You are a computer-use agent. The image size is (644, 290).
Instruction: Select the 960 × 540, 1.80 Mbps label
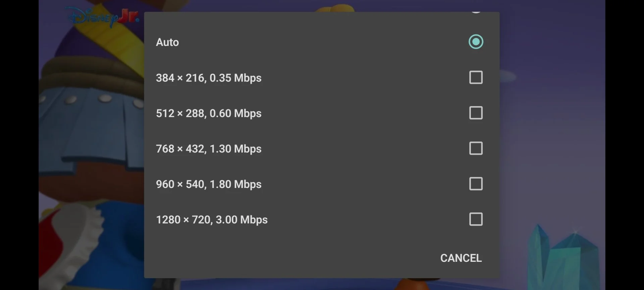(x=209, y=184)
